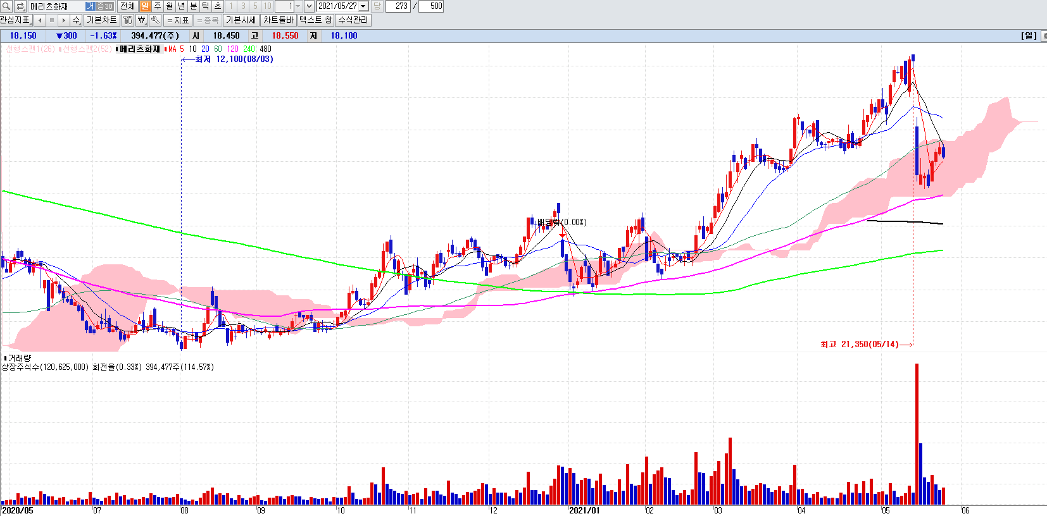Select the 일 (daily) period toggle
This screenshot has width=1047, height=516.
tap(146, 6)
